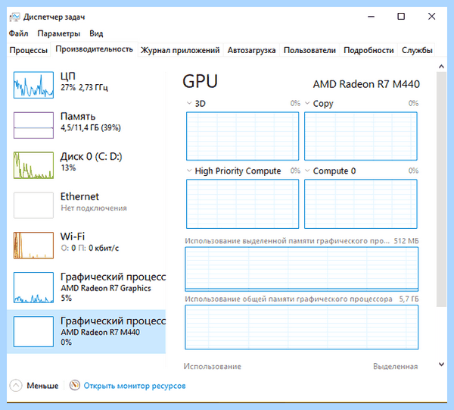Click the Память label text
The image size is (454, 410).
pos(78,116)
